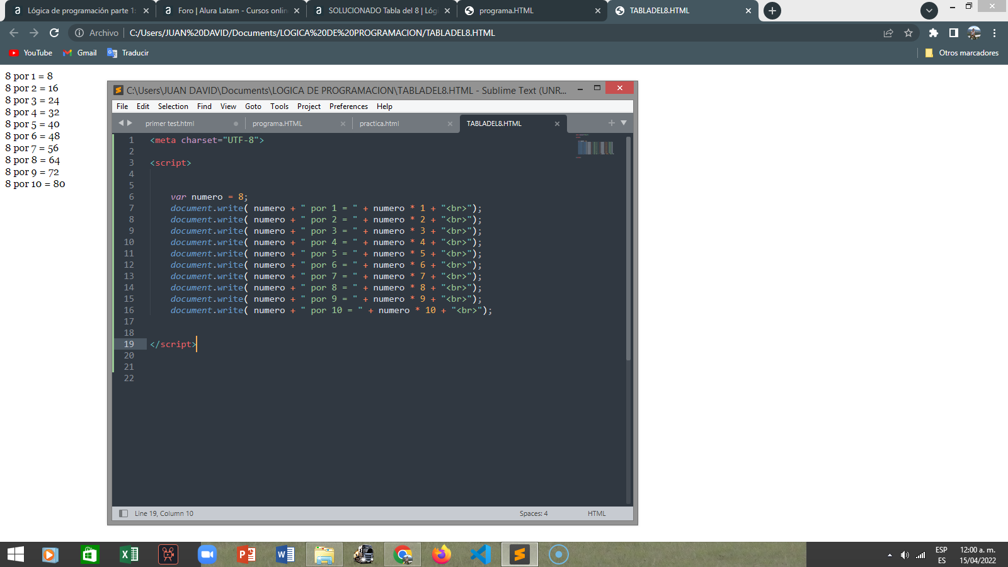Image resolution: width=1008 pixels, height=567 pixels.
Task: Click Chrome's forward navigation arrow
Action: (34, 33)
